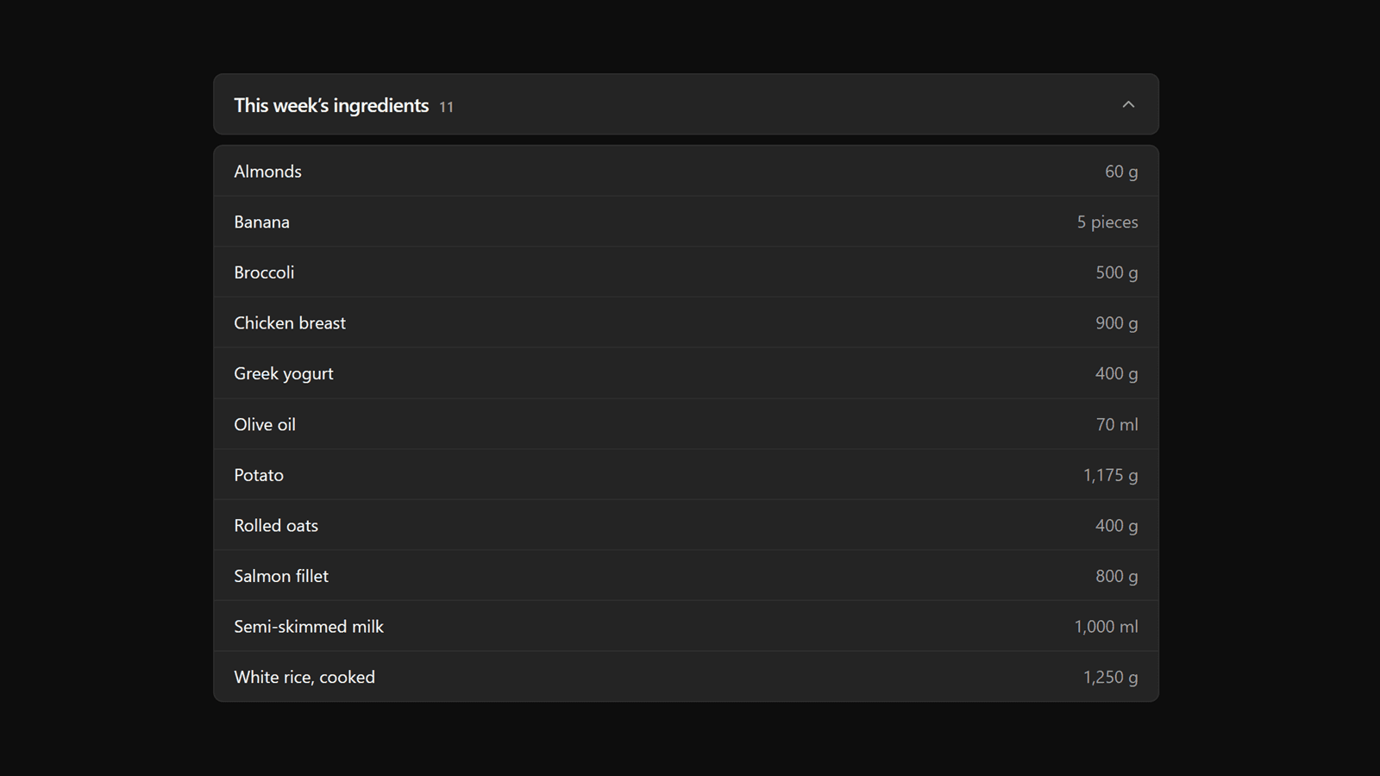Click the Greek yogurt entry
This screenshot has height=776, width=1380.
tap(686, 373)
